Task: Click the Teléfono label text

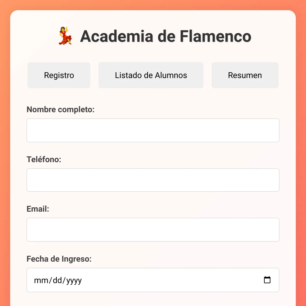Action: [44, 159]
